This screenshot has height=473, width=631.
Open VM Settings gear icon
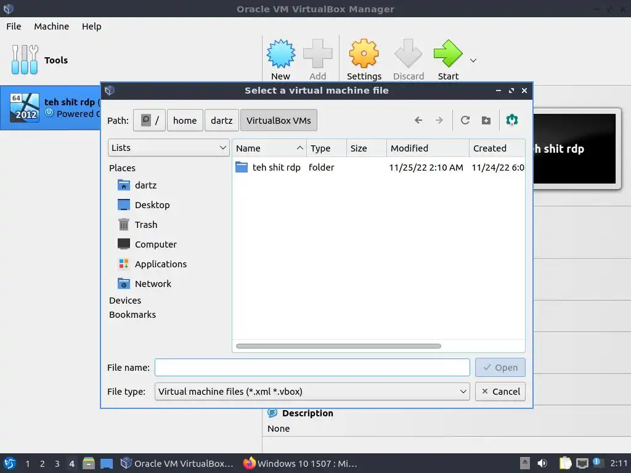tap(364, 54)
